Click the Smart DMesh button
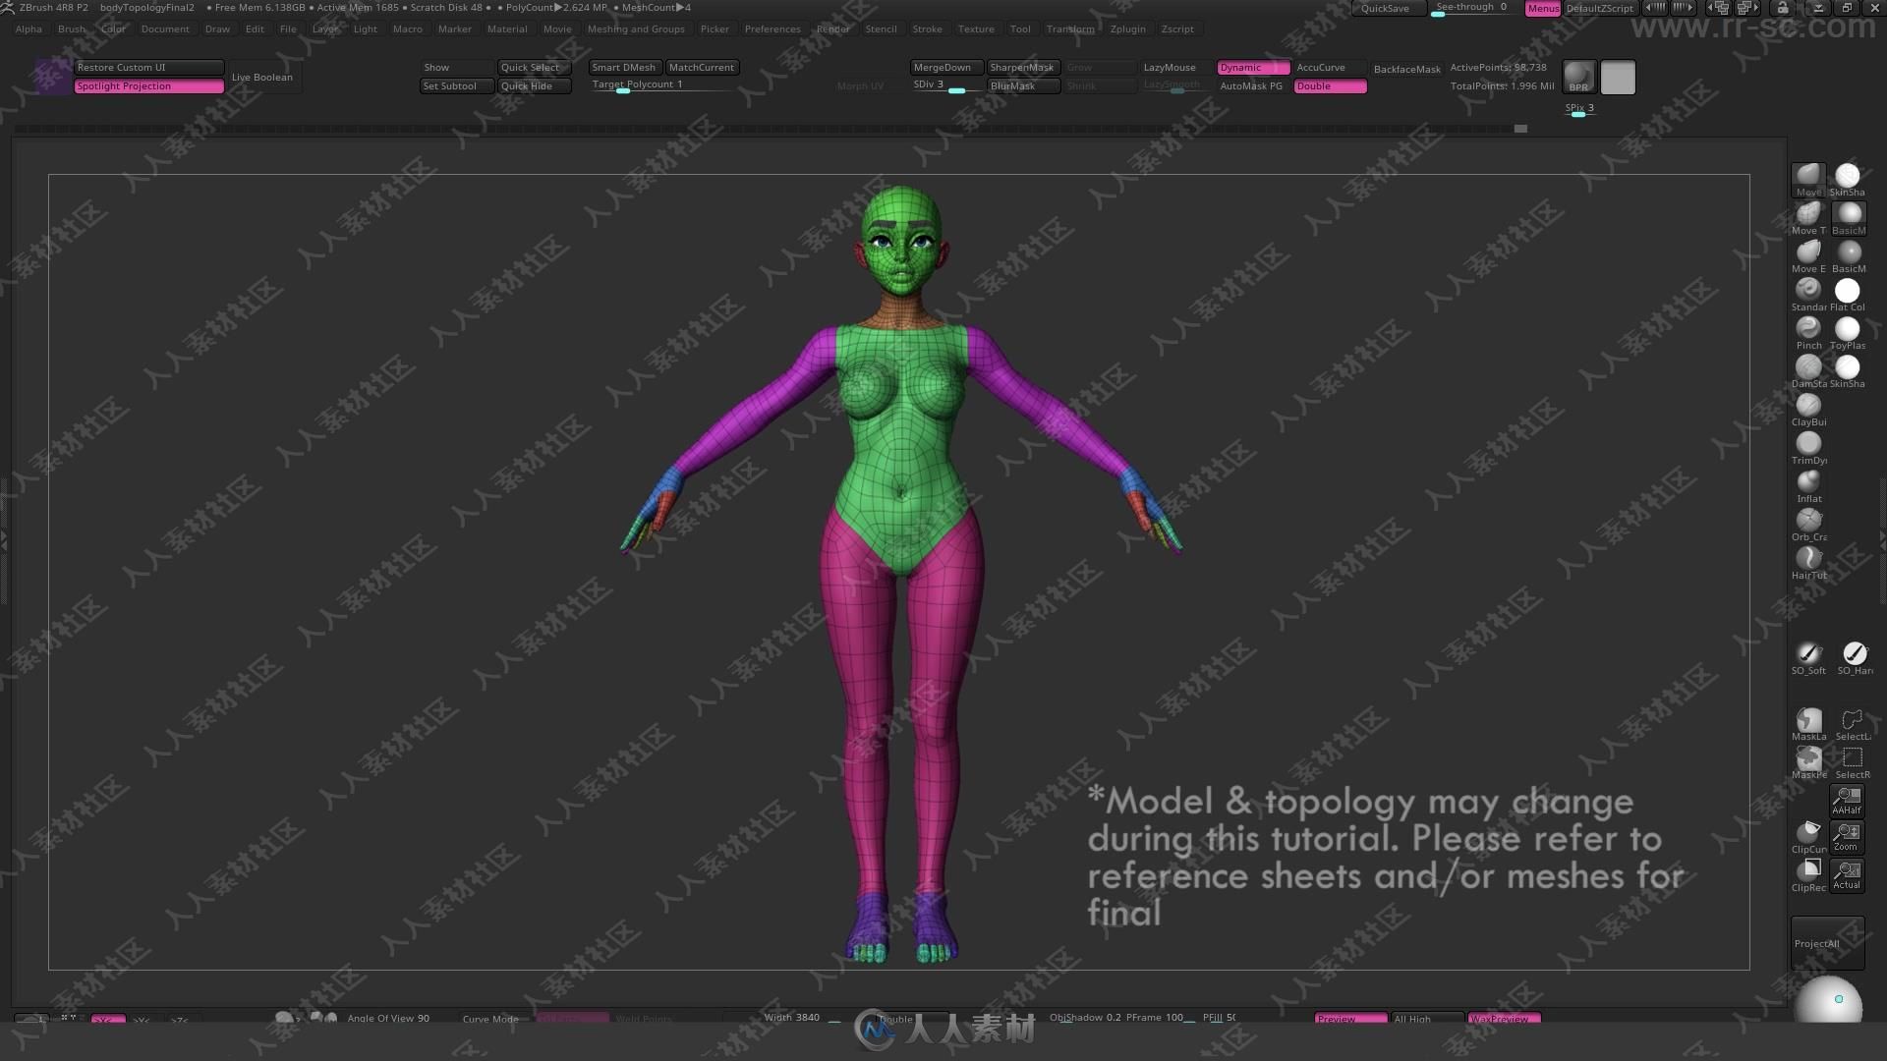 [625, 68]
